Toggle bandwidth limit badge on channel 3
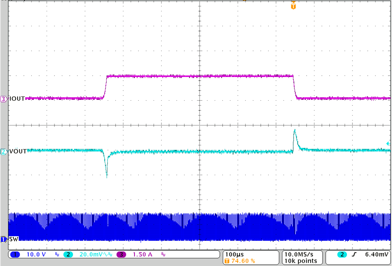 coord(163,255)
